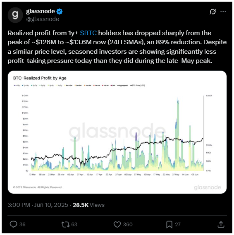The height and width of the screenshot is (235, 234).
Task: View the 28.5K Views analytics
Action: pyautogui.click(x=88, y=205)
